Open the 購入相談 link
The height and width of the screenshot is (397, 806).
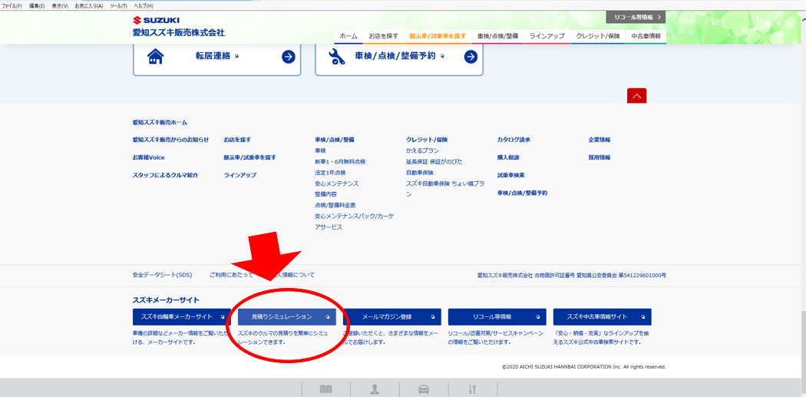(x=508, y=157)
